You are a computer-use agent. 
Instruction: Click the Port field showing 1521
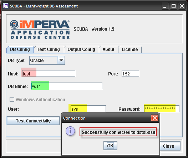(131, 74)
